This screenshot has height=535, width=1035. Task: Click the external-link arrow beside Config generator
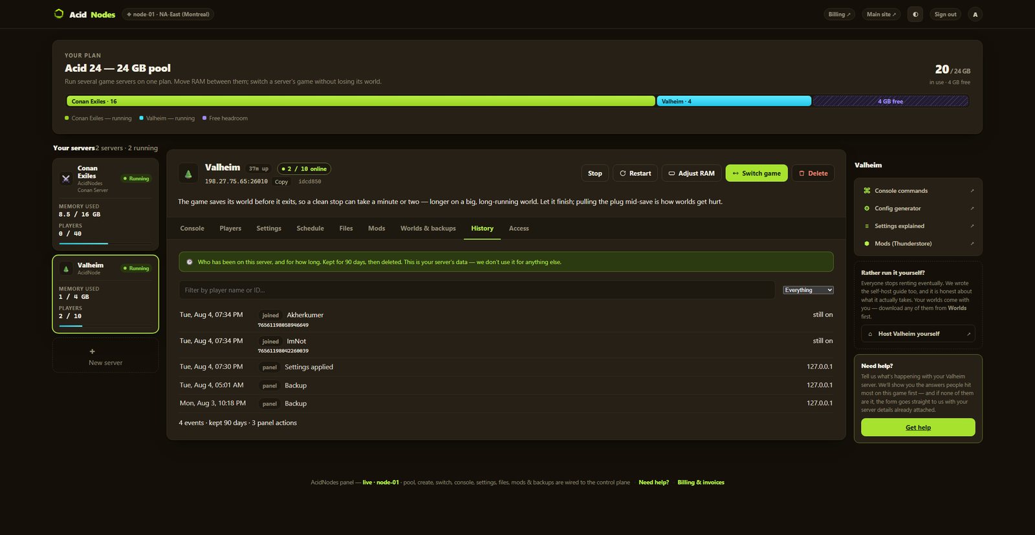[x=972, y=208]
